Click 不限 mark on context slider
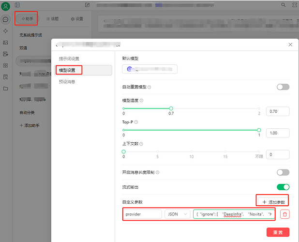 pyautogui.click(x=259, y=156)
